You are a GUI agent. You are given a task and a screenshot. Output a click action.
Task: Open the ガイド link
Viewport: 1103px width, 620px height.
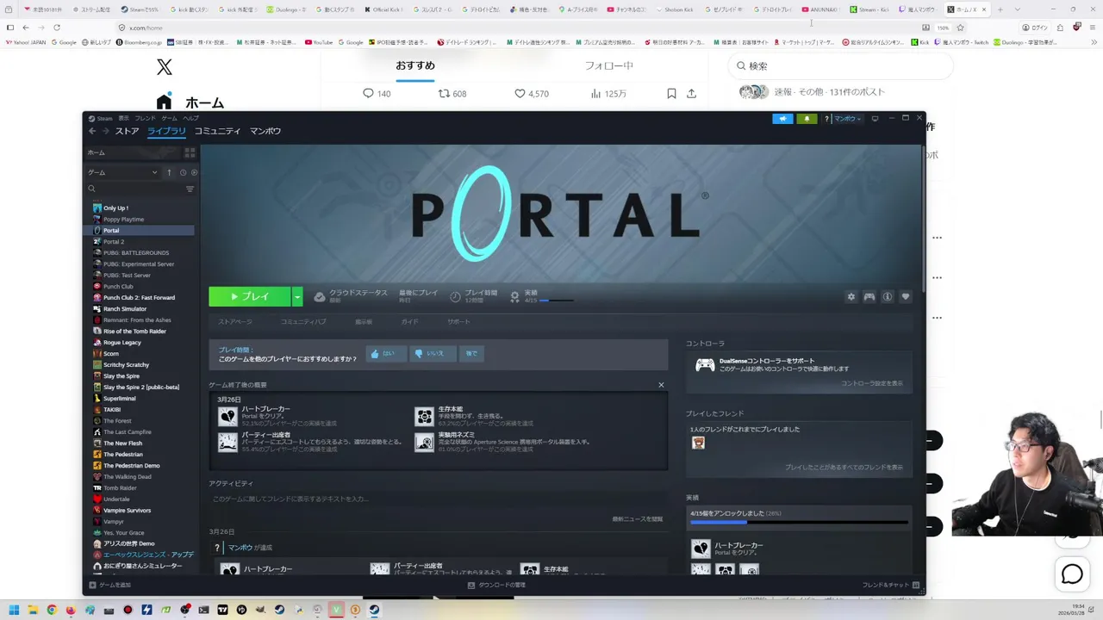point(409,321)
